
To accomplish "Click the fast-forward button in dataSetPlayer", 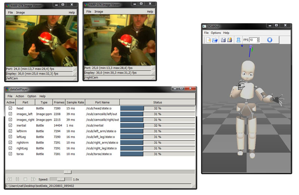I will click(34, 179).
